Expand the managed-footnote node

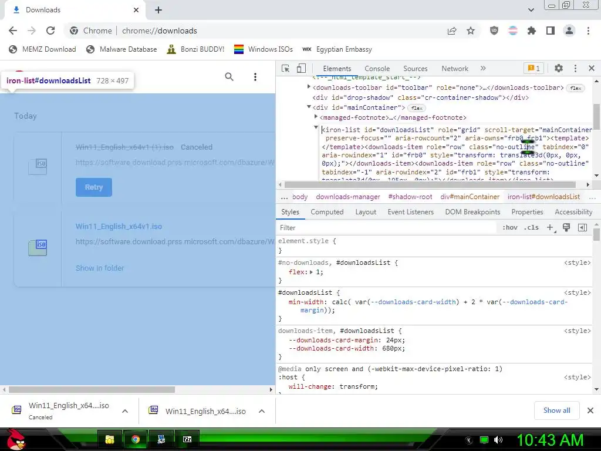[316, 117]
